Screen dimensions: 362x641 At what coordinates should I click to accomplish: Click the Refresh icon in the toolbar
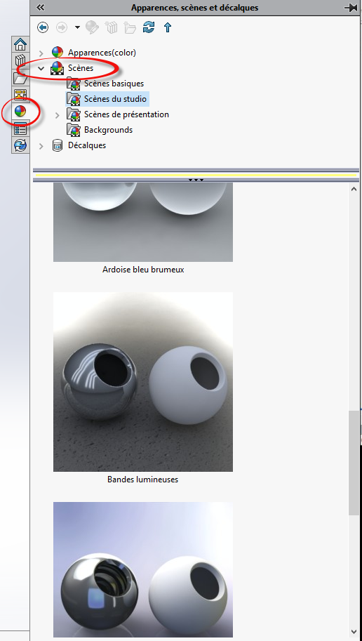click(149, 27)
